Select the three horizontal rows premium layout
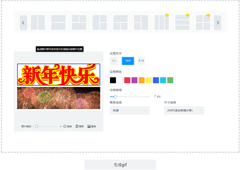241x170 pixels. click(183, 23)
